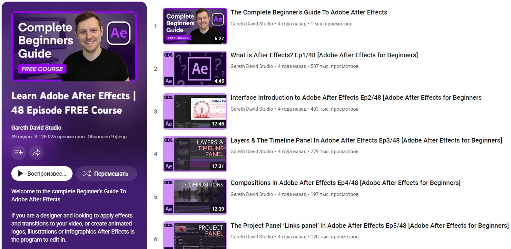Open the thumbnail of the 4:45 video

pos(195,69)
